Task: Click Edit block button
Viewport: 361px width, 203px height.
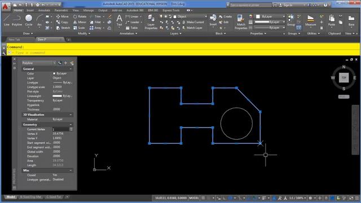Action: click(224, 23)
